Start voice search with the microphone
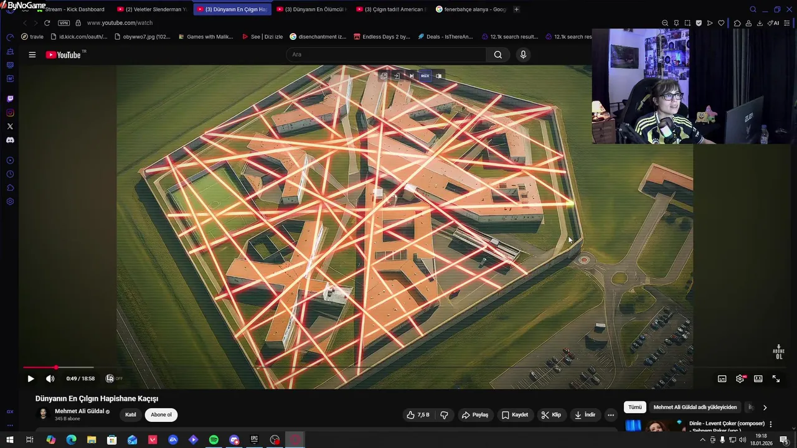 click(523, 55)
